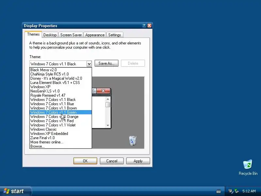Screen dimensions: 261x196
Task: Click the Save As... button
Action: [x=107, y=63]
